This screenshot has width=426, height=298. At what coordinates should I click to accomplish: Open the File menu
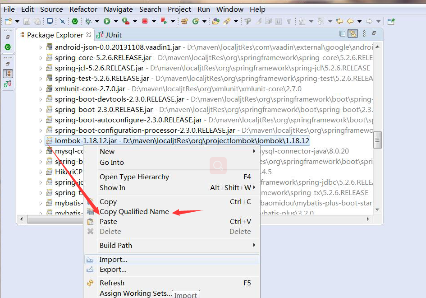(x=9, y=9)
